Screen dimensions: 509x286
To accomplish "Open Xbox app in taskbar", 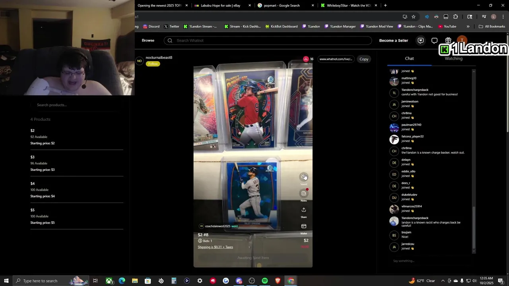I will (109, 281).
